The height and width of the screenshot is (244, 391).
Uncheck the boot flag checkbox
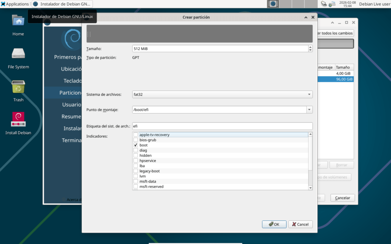[x=136, y=145]
